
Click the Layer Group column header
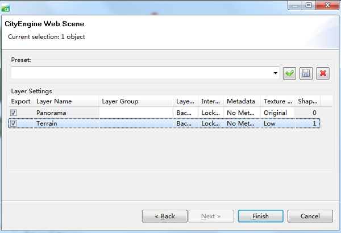pyautogui.click(x=136, y=101)
